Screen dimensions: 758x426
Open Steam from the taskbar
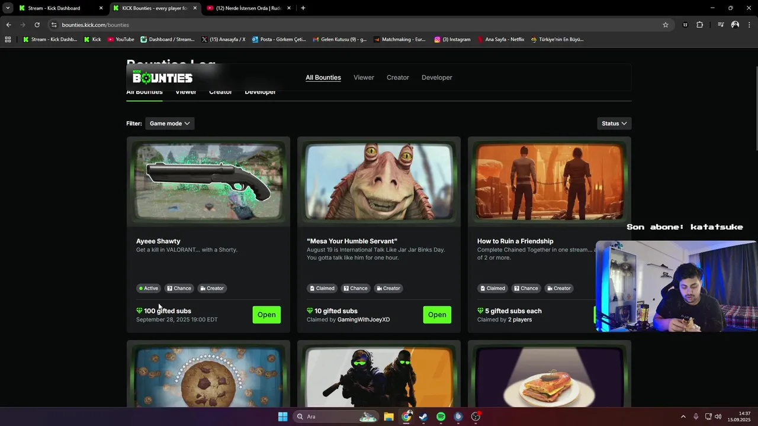tap(423, 417)
